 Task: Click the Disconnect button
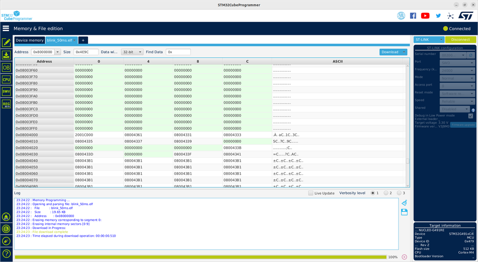[460, 40]
